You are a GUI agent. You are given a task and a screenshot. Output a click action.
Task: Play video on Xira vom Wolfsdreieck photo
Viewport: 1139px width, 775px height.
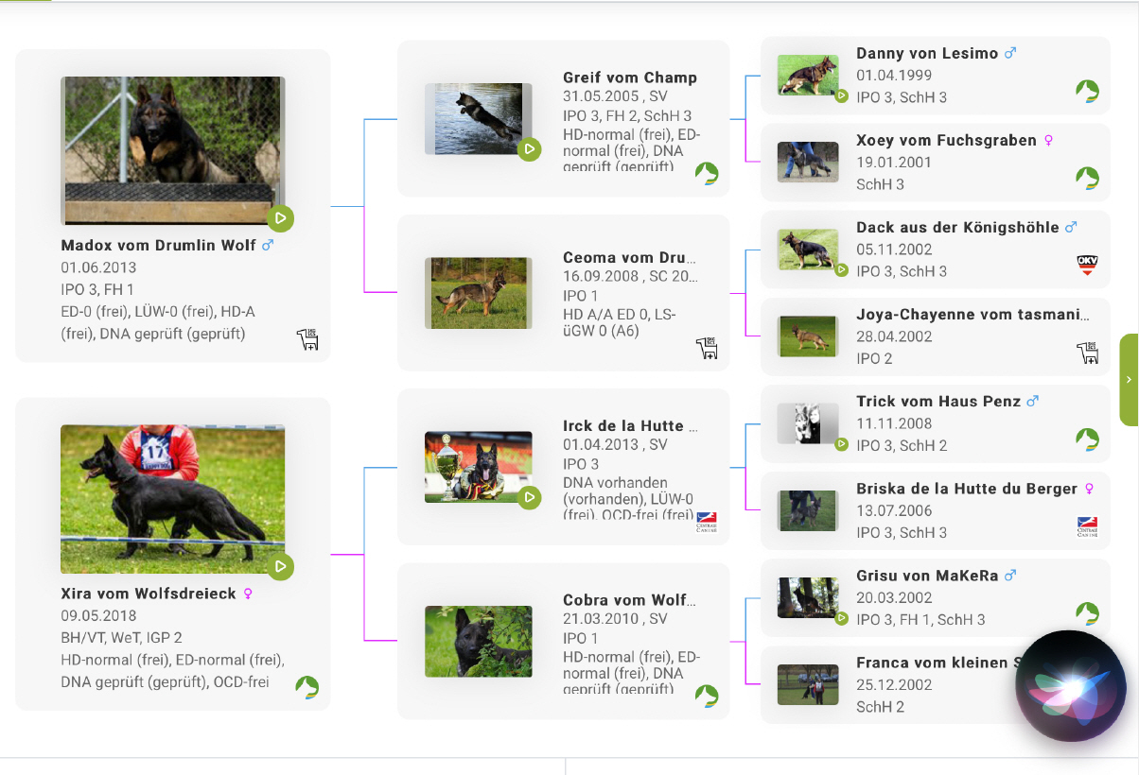tap(280, 567)
